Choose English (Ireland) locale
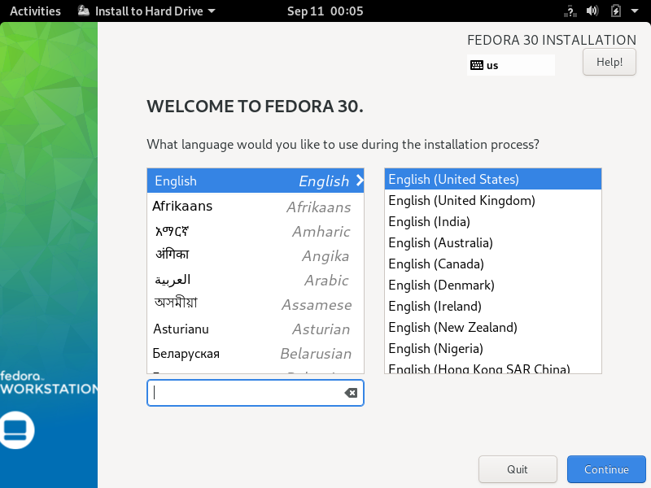651x488 pixels. 493,307
